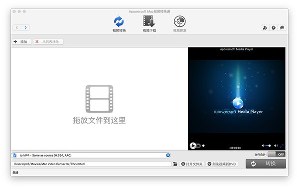Image resolution: width=299 pixels, height=189 pixels.
Task: Click the large play button on the video preview
Action: click(238, 103)
